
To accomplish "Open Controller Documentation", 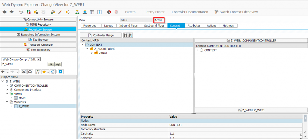I will tap(190, 12).
